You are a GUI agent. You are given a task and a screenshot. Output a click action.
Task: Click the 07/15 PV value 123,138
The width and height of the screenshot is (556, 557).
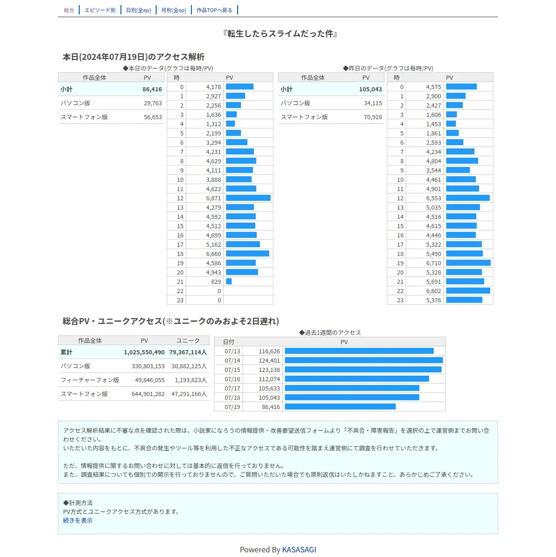(270, 370)
